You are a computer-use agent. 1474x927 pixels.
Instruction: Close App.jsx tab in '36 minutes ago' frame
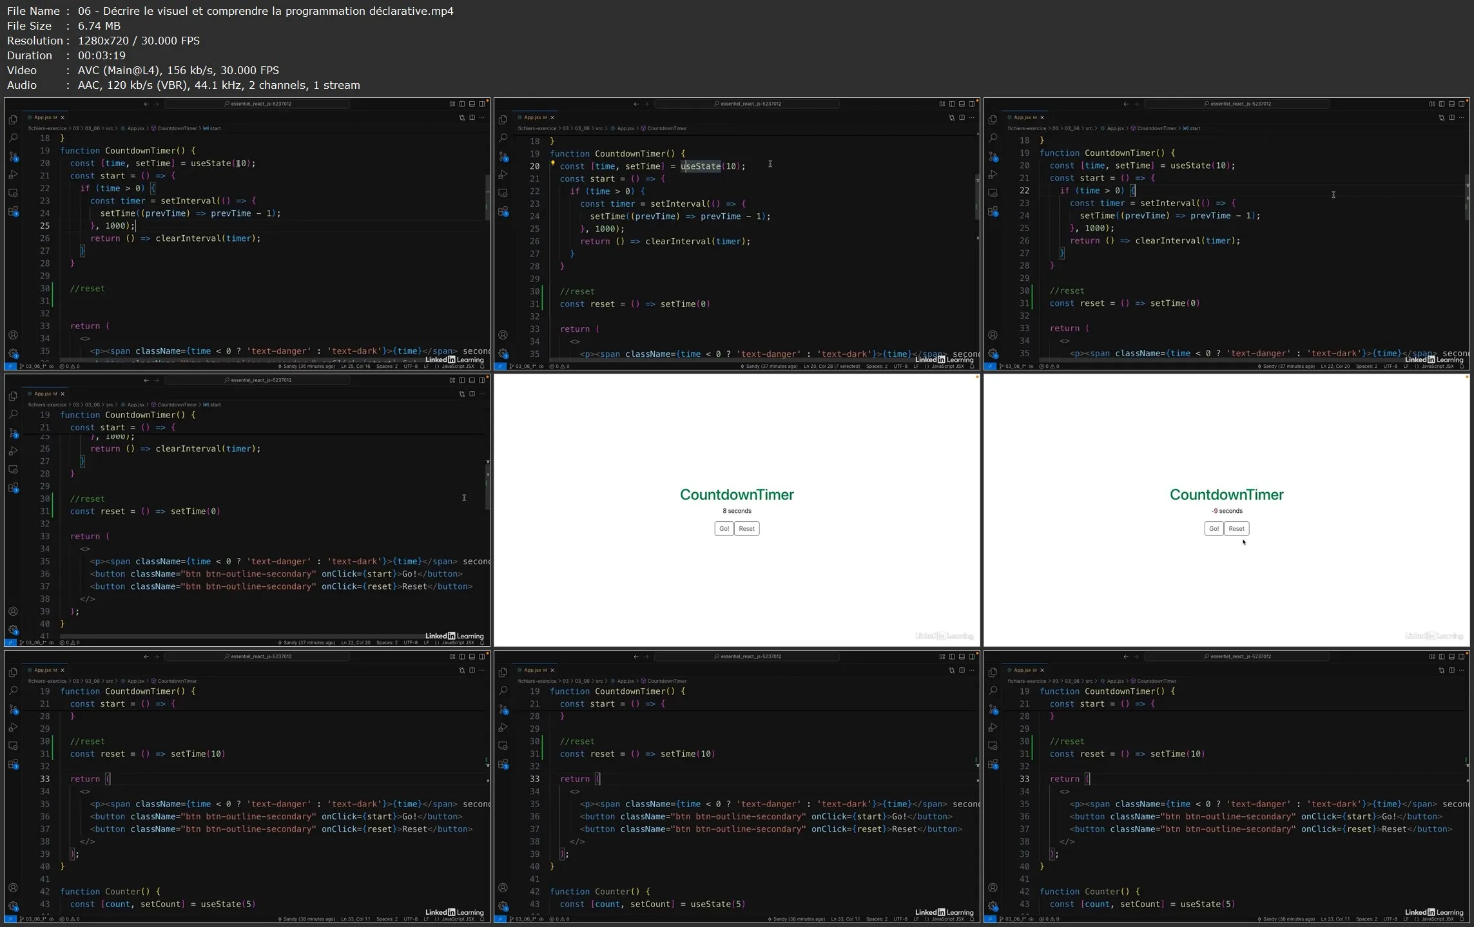click(x=63, y=118)
